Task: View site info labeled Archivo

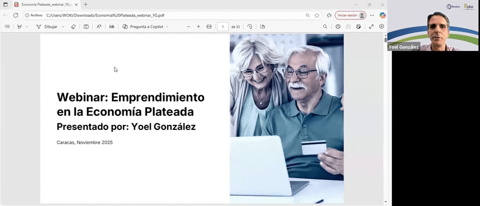Action: point(34,15)
